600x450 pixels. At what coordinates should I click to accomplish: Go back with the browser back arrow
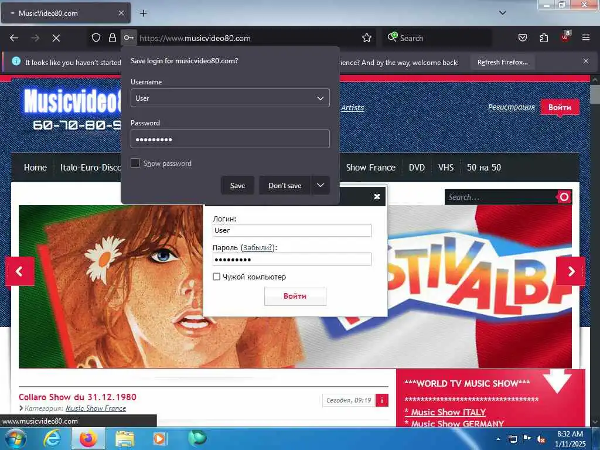click(14, 38)
